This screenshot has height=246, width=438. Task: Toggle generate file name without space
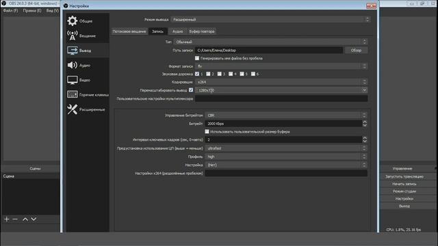(x=197, y=58)
